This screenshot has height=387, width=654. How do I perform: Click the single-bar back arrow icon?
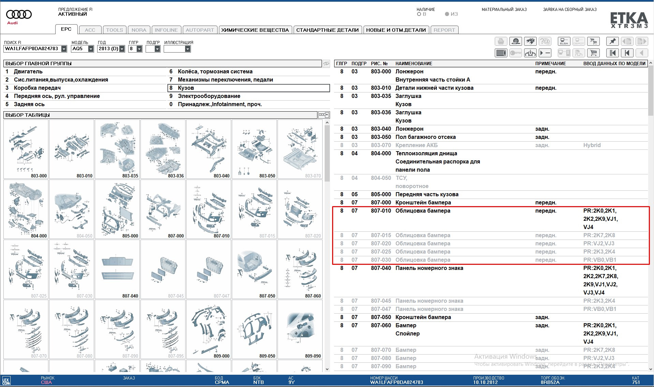click(x=627, y=53)
